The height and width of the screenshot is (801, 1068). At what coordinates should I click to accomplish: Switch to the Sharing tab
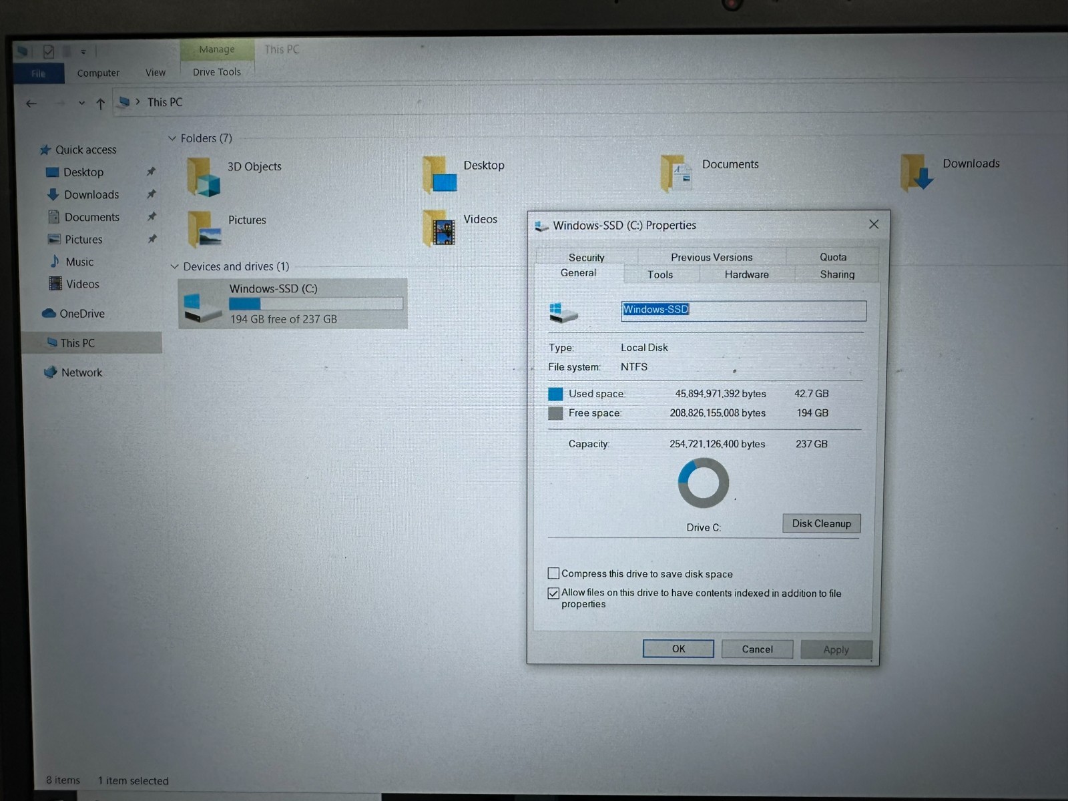(837, 274)
